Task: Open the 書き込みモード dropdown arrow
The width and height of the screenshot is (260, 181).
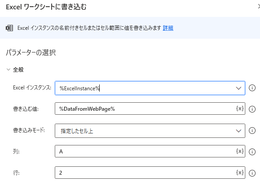Action: point(239,131)
